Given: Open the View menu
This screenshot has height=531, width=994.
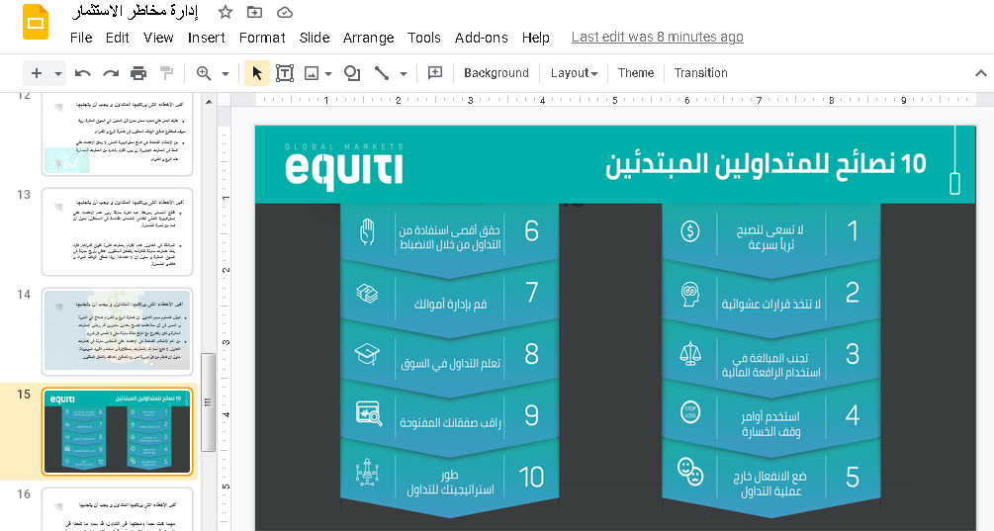Looking at the screenshot, I should point(158,38).
